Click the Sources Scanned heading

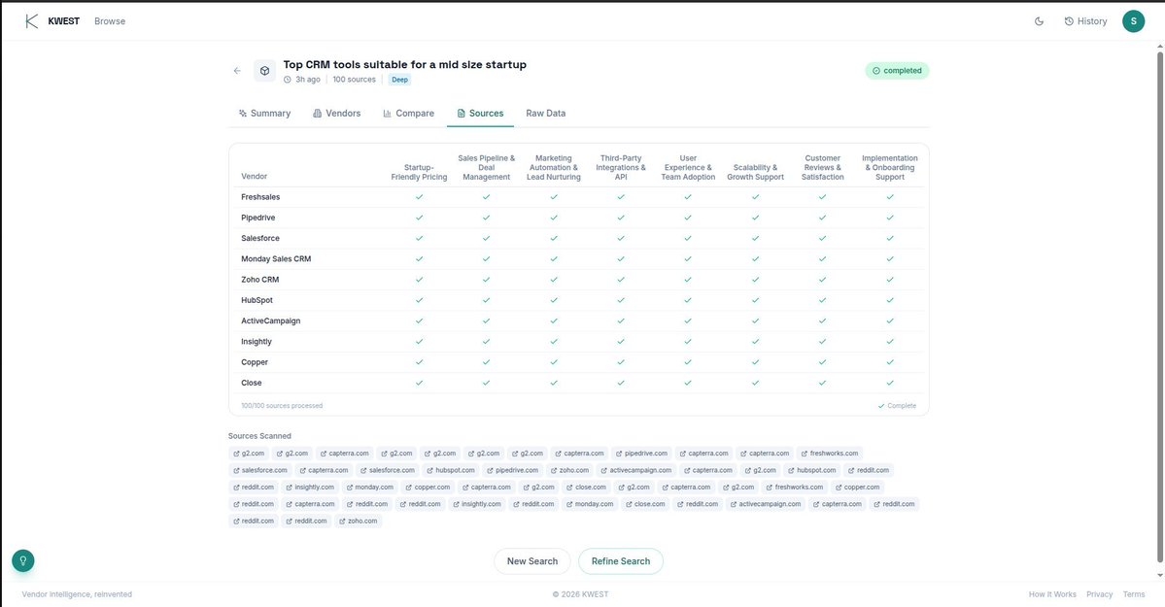259,436
